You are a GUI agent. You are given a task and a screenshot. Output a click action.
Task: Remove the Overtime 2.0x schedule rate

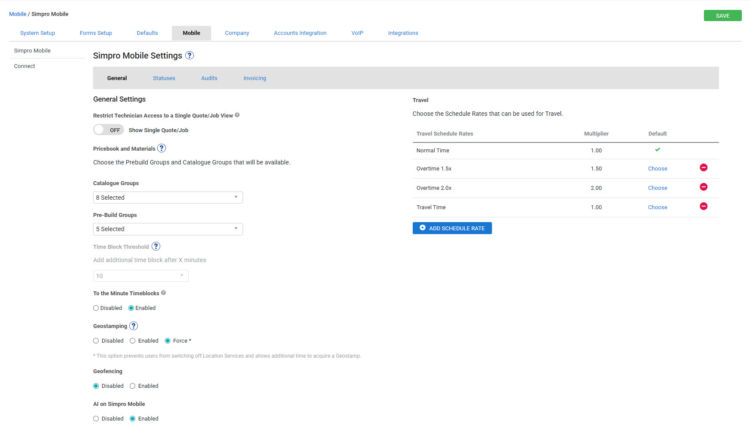[703, 187]
